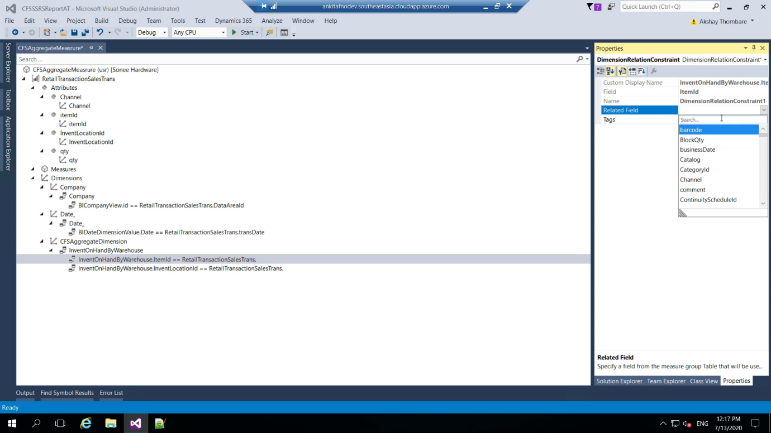Save the file with the Save icon
771x433 pixels.
pos(74,32)
